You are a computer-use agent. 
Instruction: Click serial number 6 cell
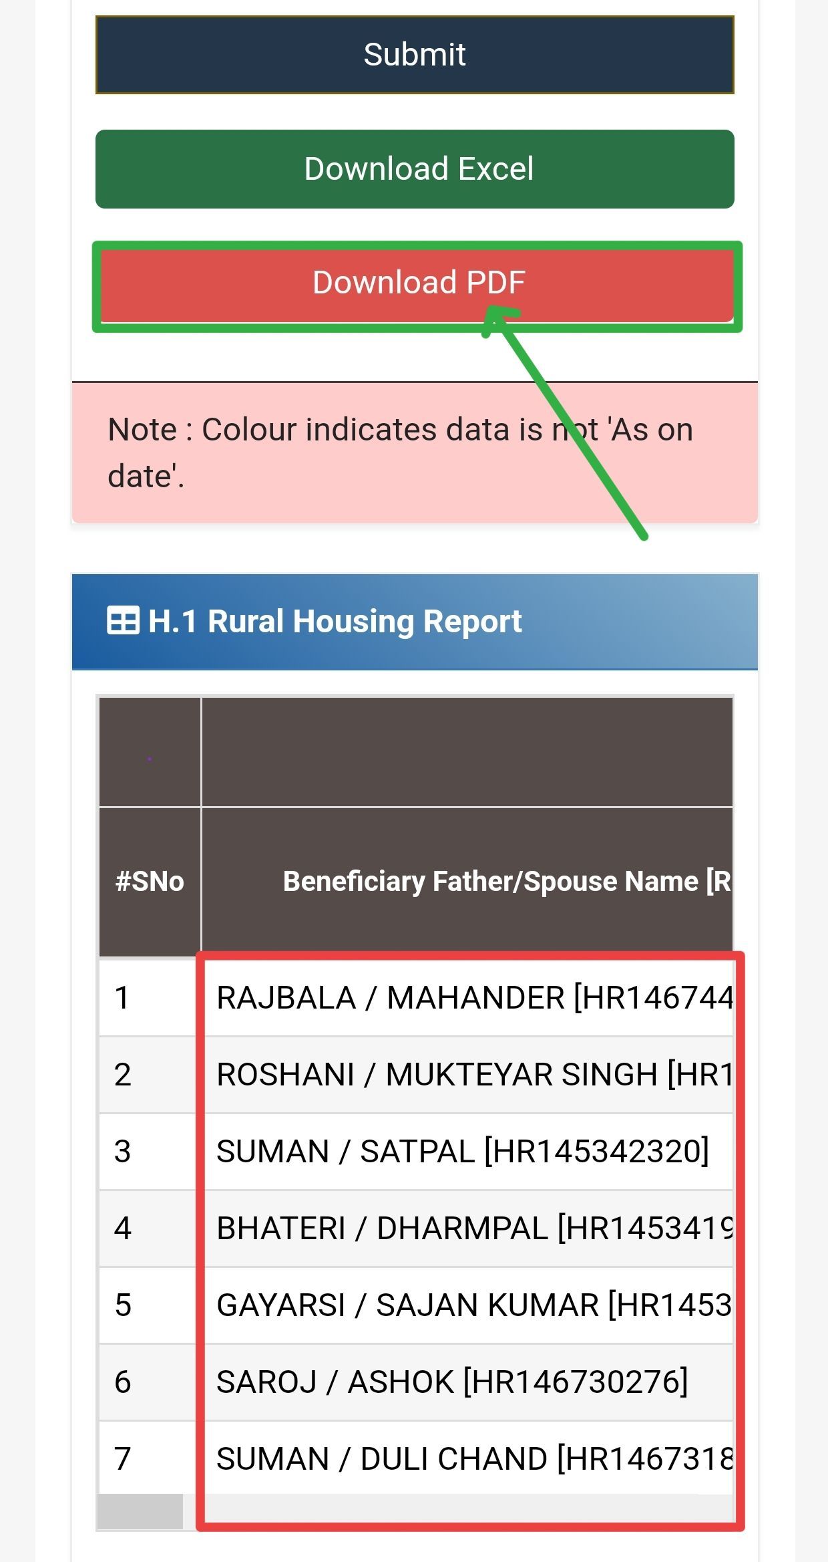click(x=123, y=1382)
